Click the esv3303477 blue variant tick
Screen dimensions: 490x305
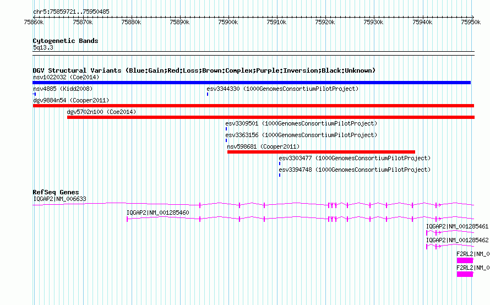coord(280,164)
